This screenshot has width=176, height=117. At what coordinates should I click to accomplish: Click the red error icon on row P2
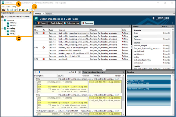44,47
